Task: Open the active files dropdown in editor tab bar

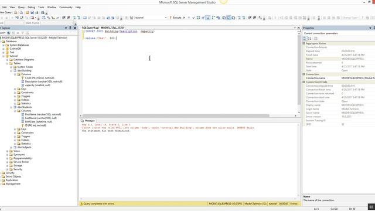Action: click(x=295, y=28)
